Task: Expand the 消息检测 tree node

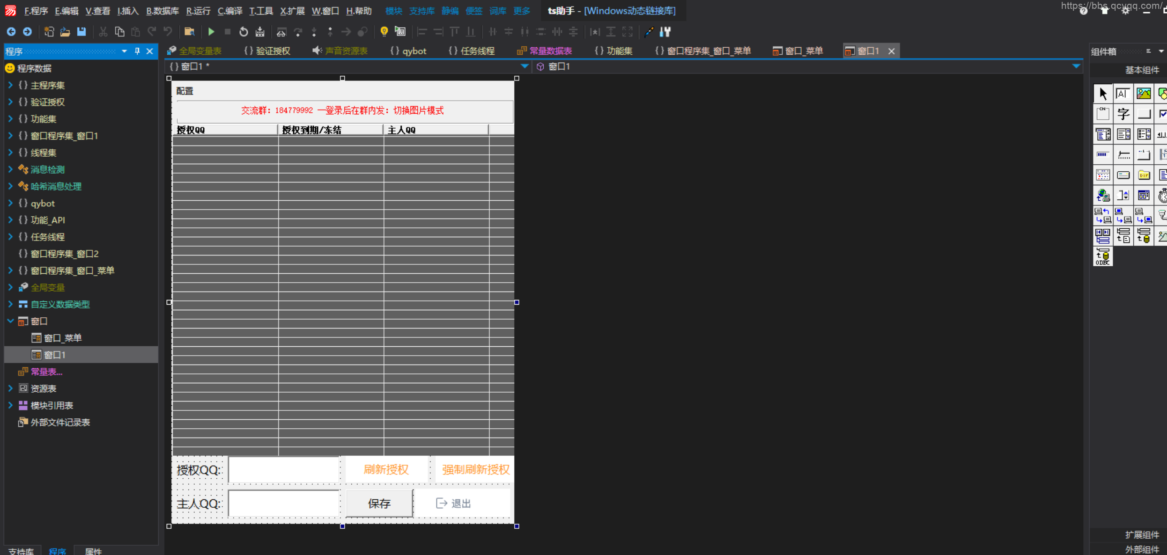Action: click(x=10, y=169)
